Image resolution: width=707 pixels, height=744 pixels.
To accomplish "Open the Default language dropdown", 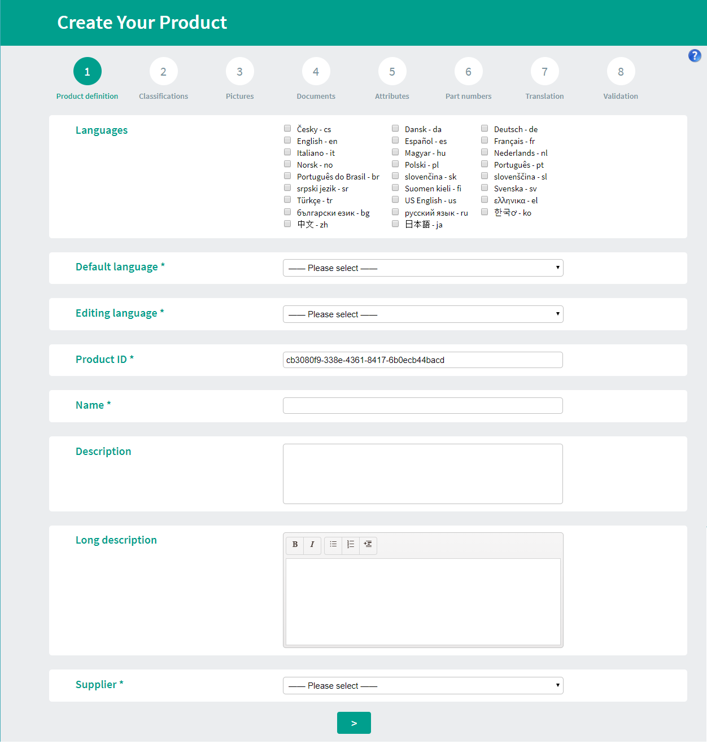I will click(423, 268).
